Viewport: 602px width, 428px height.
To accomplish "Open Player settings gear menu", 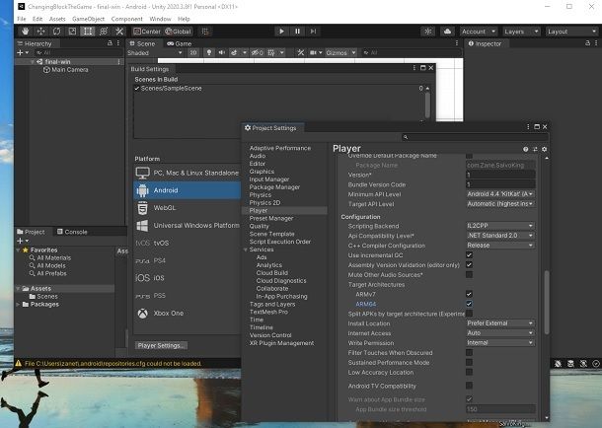I will [x=545, y=149].
